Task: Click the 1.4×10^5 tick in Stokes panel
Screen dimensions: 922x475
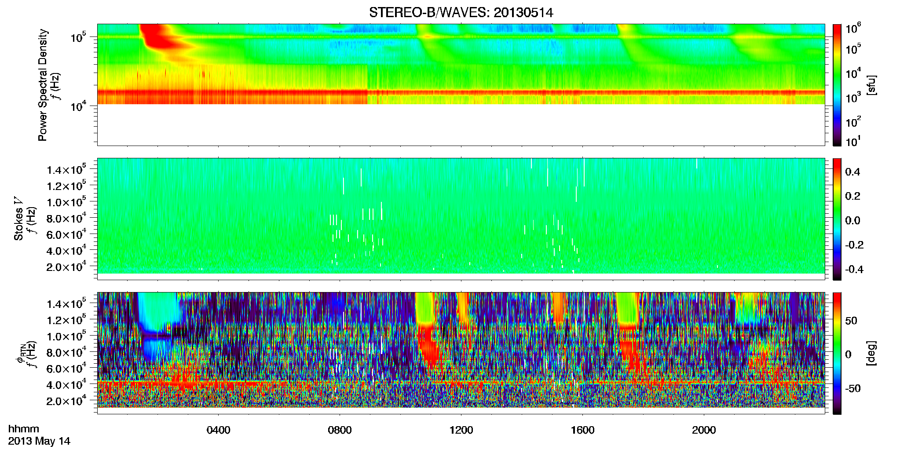Action: (x=66, y=170)
